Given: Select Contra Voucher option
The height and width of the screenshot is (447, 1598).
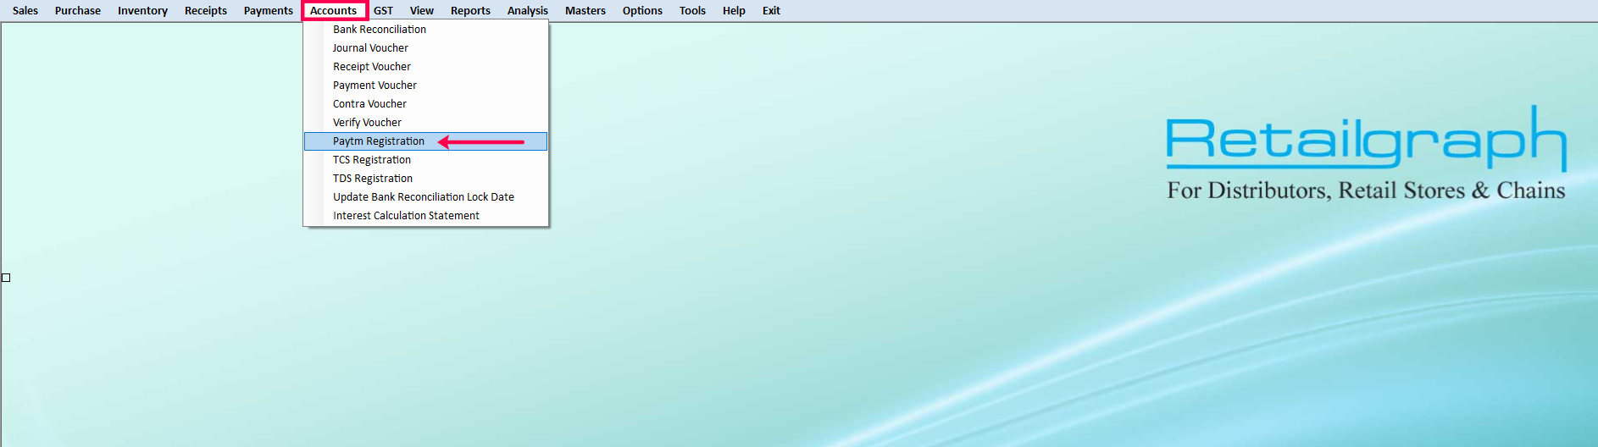Looking at the screenshot, I should (x=425, y=104).
